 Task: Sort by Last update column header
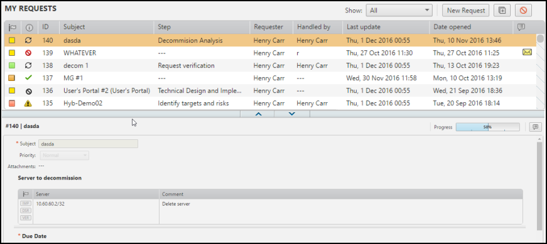[x=386, y=27]
